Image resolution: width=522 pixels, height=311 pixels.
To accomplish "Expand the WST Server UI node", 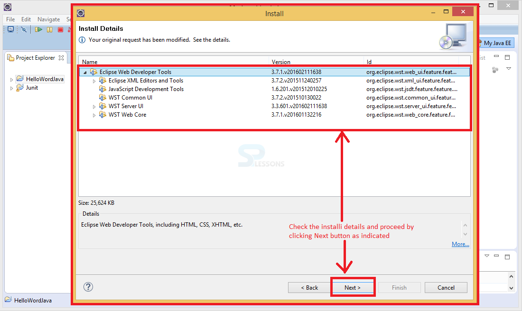I will pyautogui.click(x=94, y=107).
